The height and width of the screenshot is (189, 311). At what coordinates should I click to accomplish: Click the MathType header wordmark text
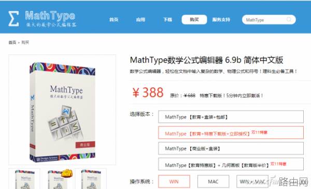[x=50, y=16]
